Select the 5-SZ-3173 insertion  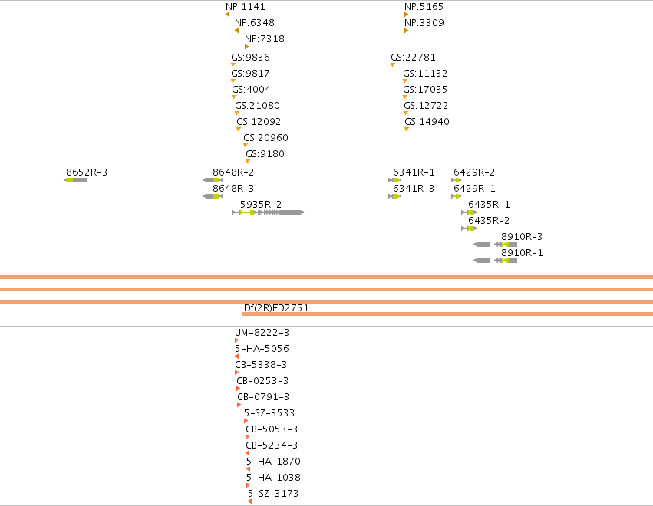pos(273,495)
